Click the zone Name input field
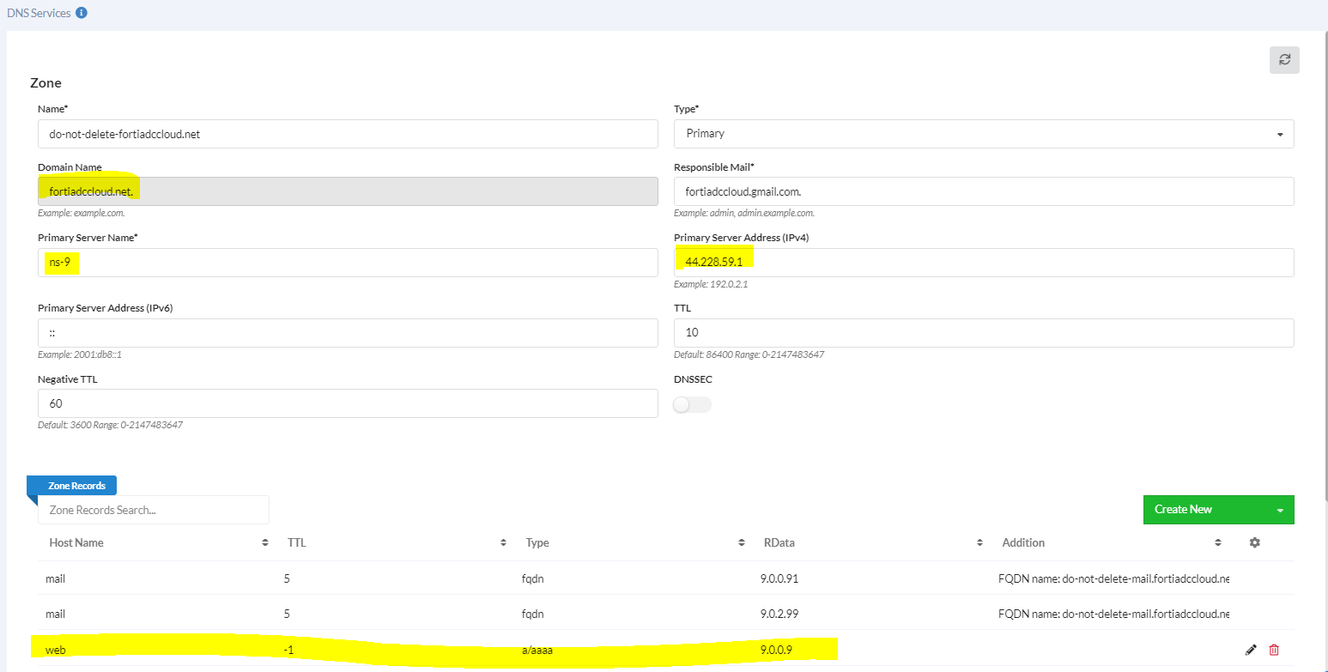The image size is (1328, 672). tap(348, 134)
